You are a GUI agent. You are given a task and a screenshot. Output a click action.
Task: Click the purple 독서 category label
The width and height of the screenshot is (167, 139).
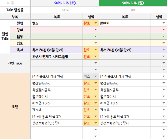click(20, 50)
